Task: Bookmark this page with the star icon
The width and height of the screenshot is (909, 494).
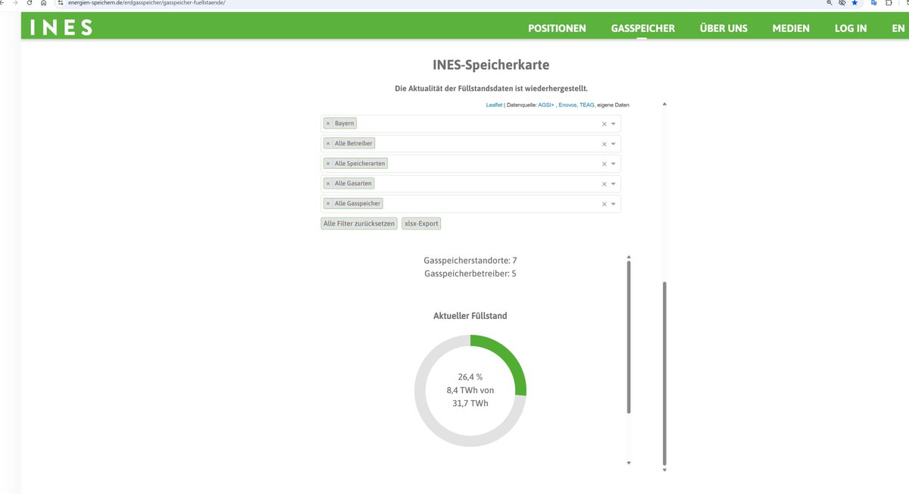Action: click(x=854, y=3)
